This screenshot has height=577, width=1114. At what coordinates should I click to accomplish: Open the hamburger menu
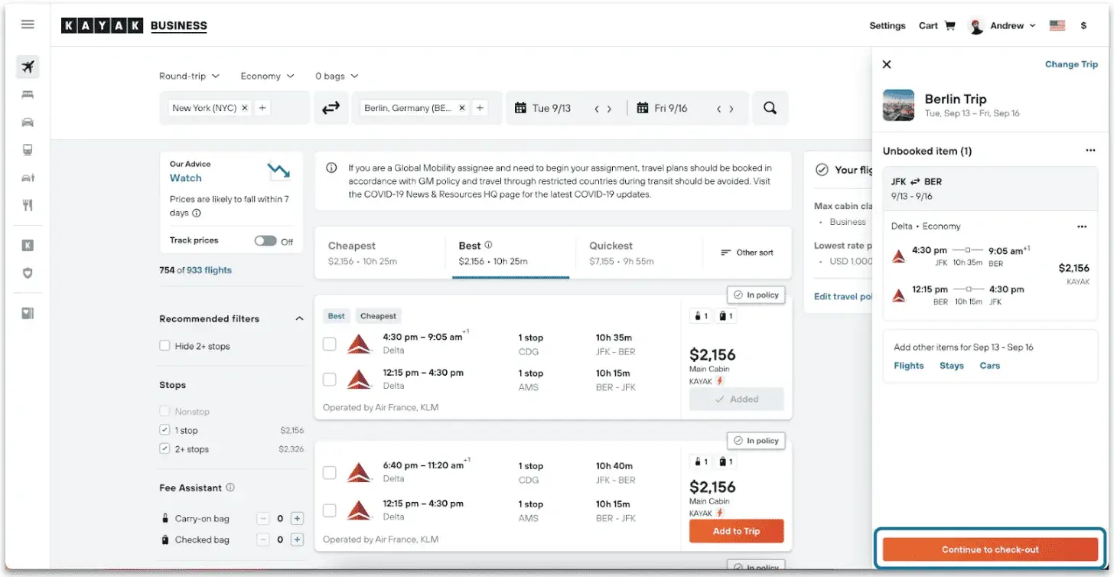pyautogui.click(x=28, y=24)
